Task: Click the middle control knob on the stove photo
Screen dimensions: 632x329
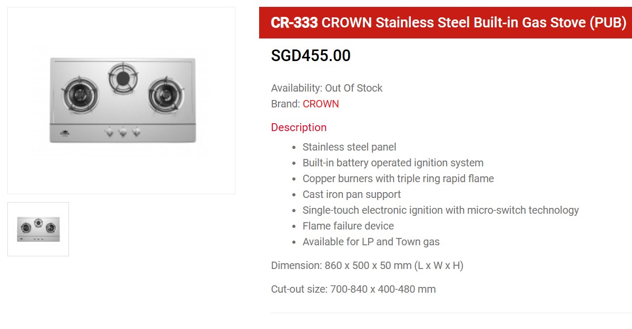Action: pos(123,132)
